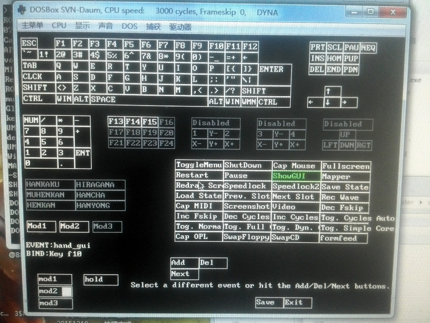430x323 pixels.
Task: Select the ToggleMenu event
Action: pyautogui.click(x=199, y=165)
